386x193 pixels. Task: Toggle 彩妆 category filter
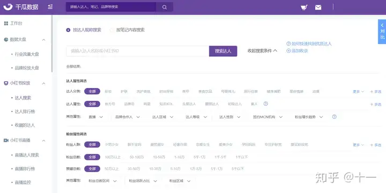[x=108, y=91]
